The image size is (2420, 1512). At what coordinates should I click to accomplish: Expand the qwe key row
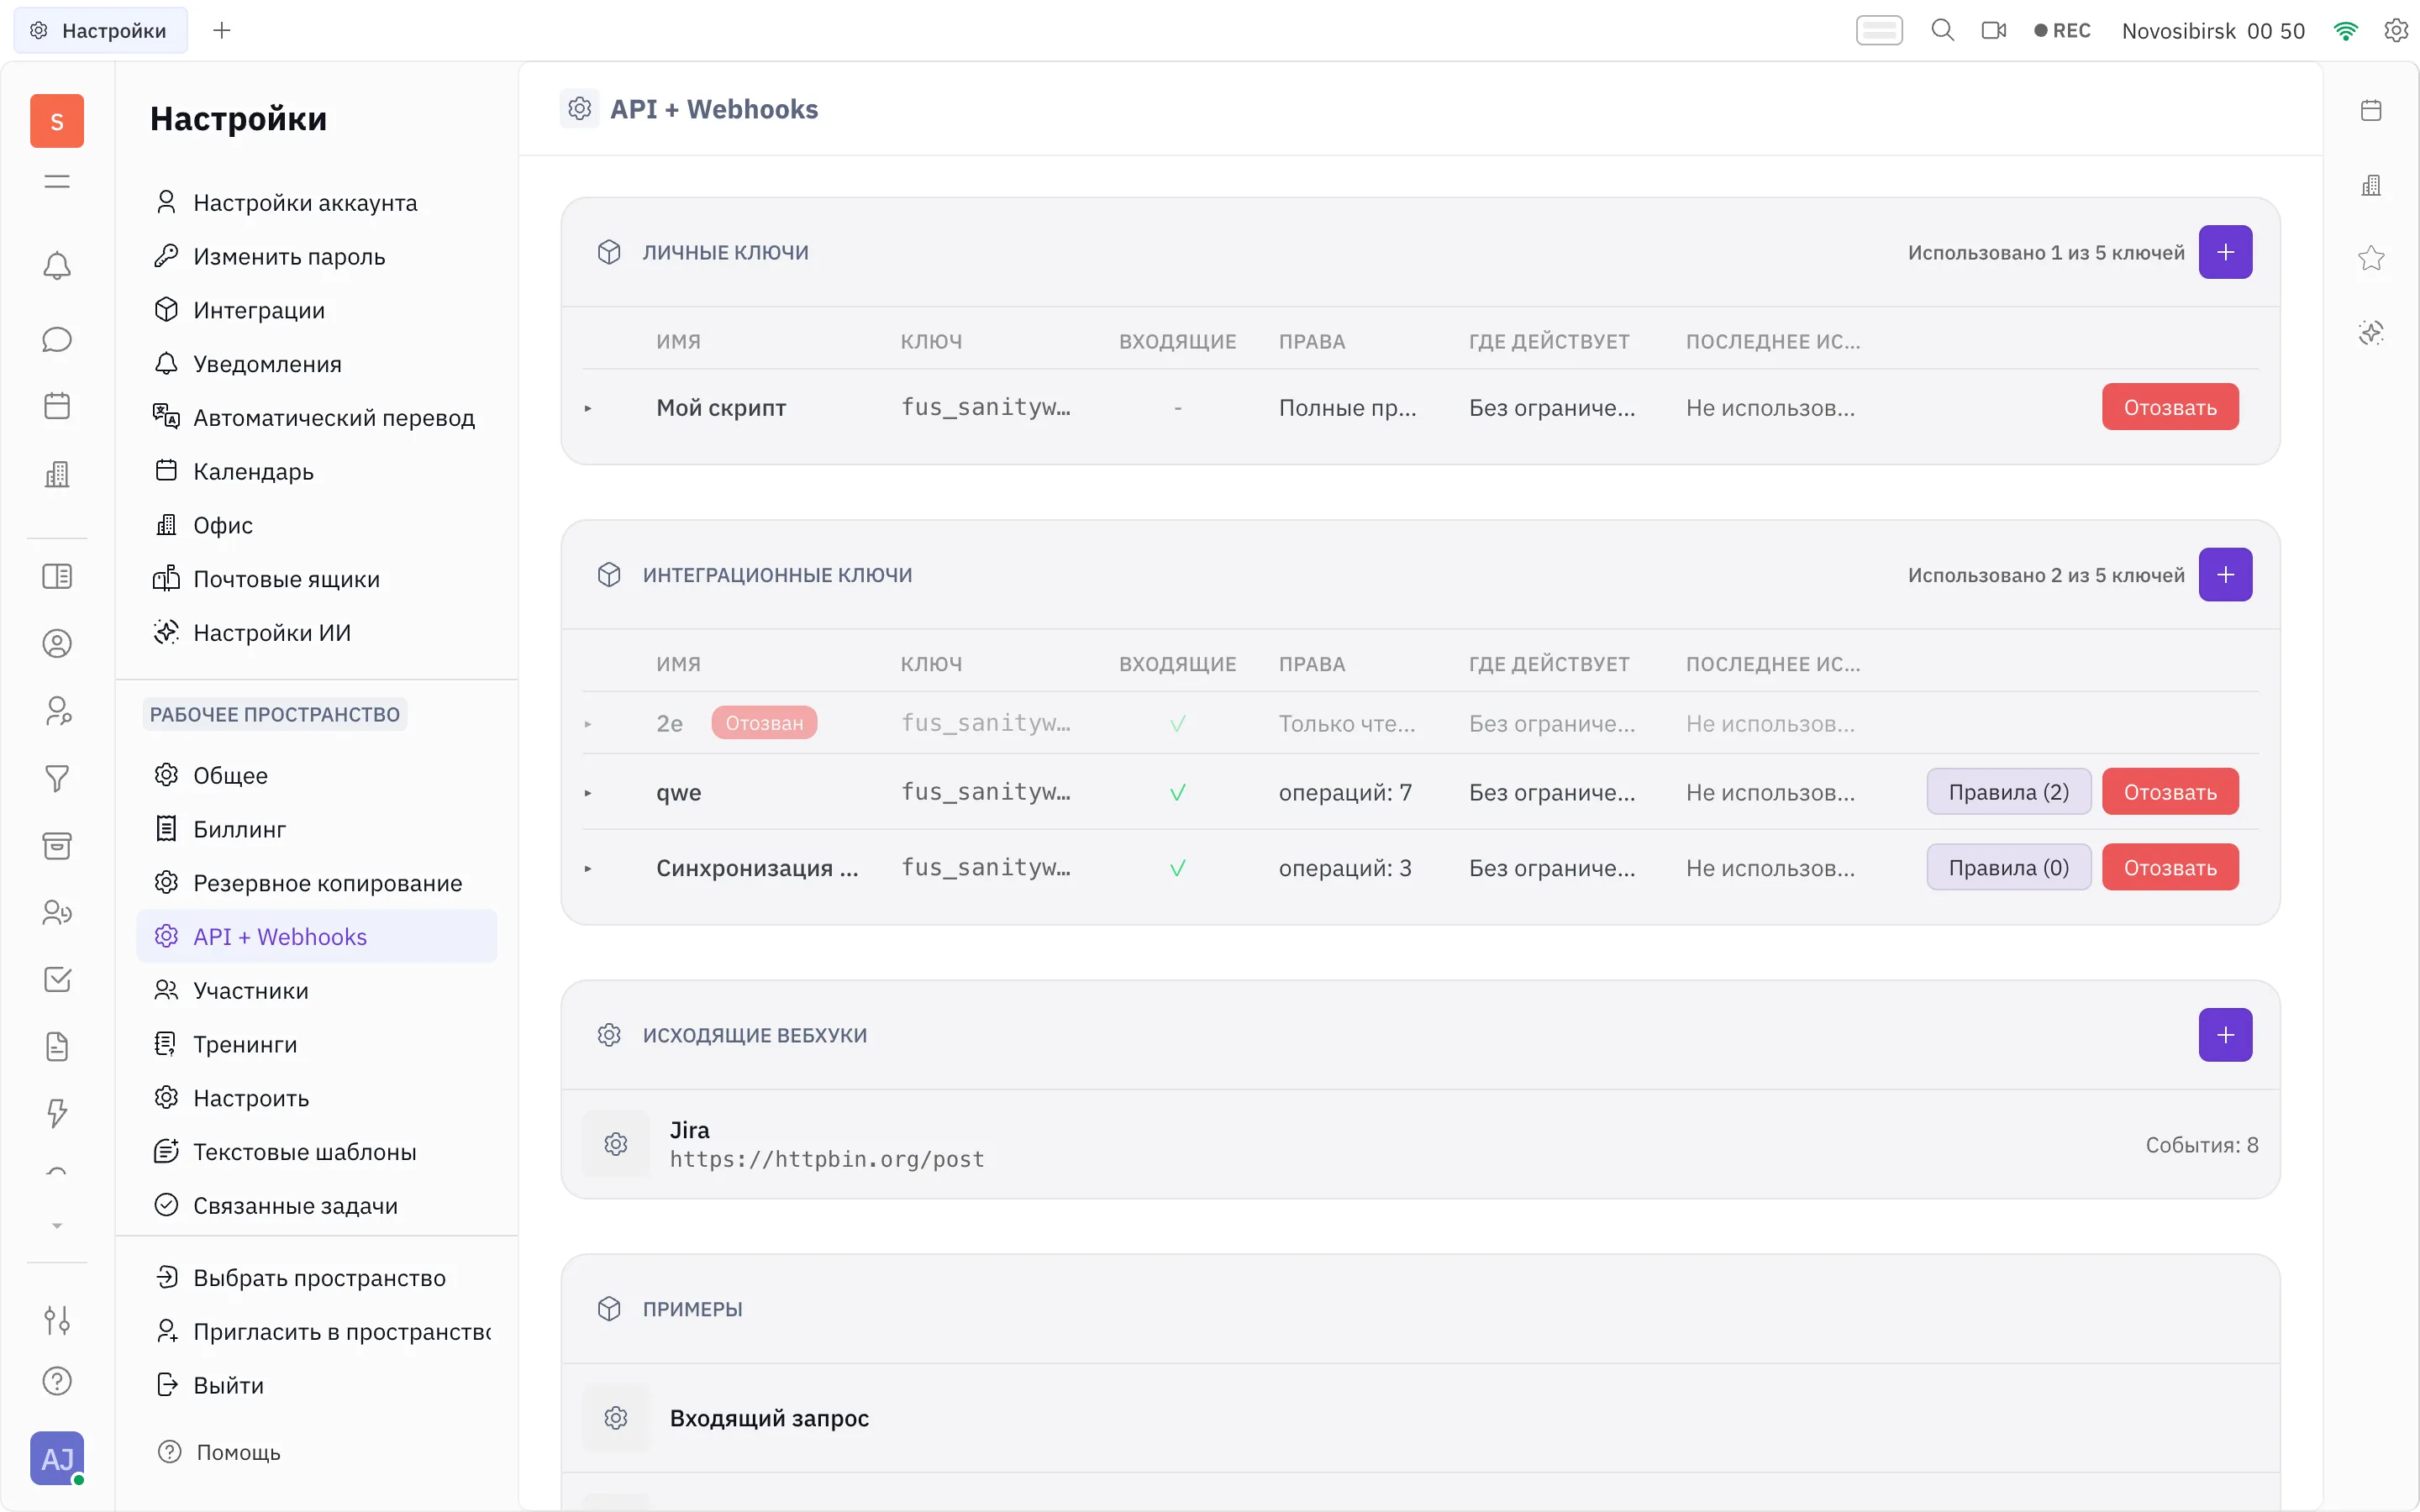(x=588, y=793)
